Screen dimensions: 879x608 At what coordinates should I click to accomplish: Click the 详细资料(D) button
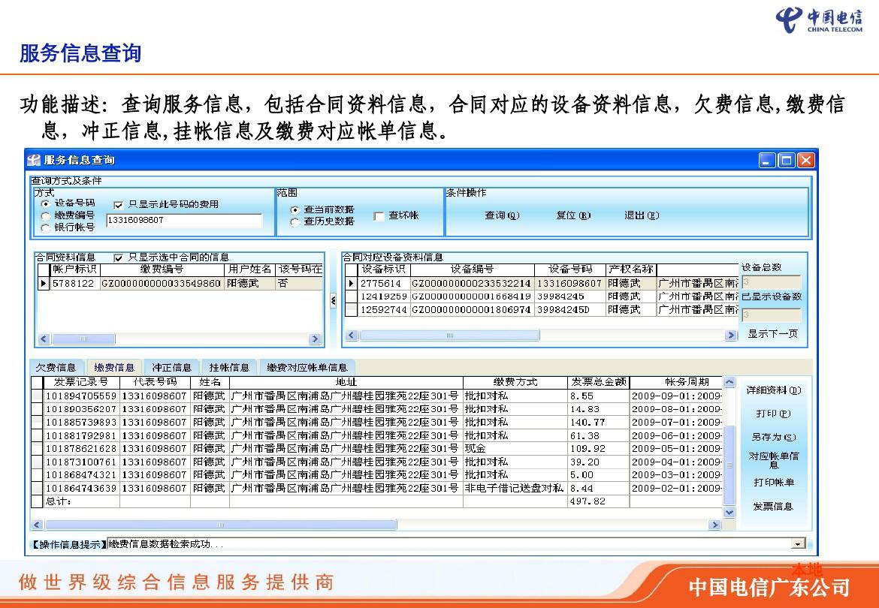coord(772,390)
